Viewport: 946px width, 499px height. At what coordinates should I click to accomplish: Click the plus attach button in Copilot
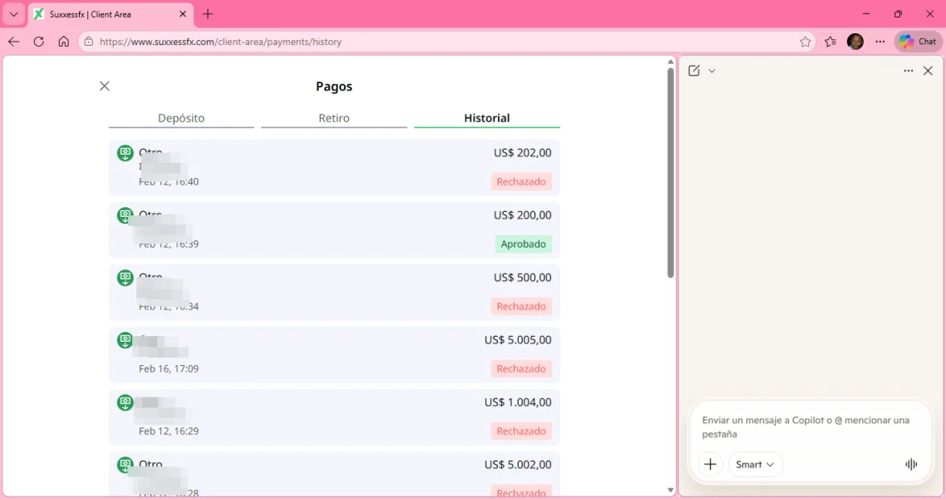(x=710, y=464)
